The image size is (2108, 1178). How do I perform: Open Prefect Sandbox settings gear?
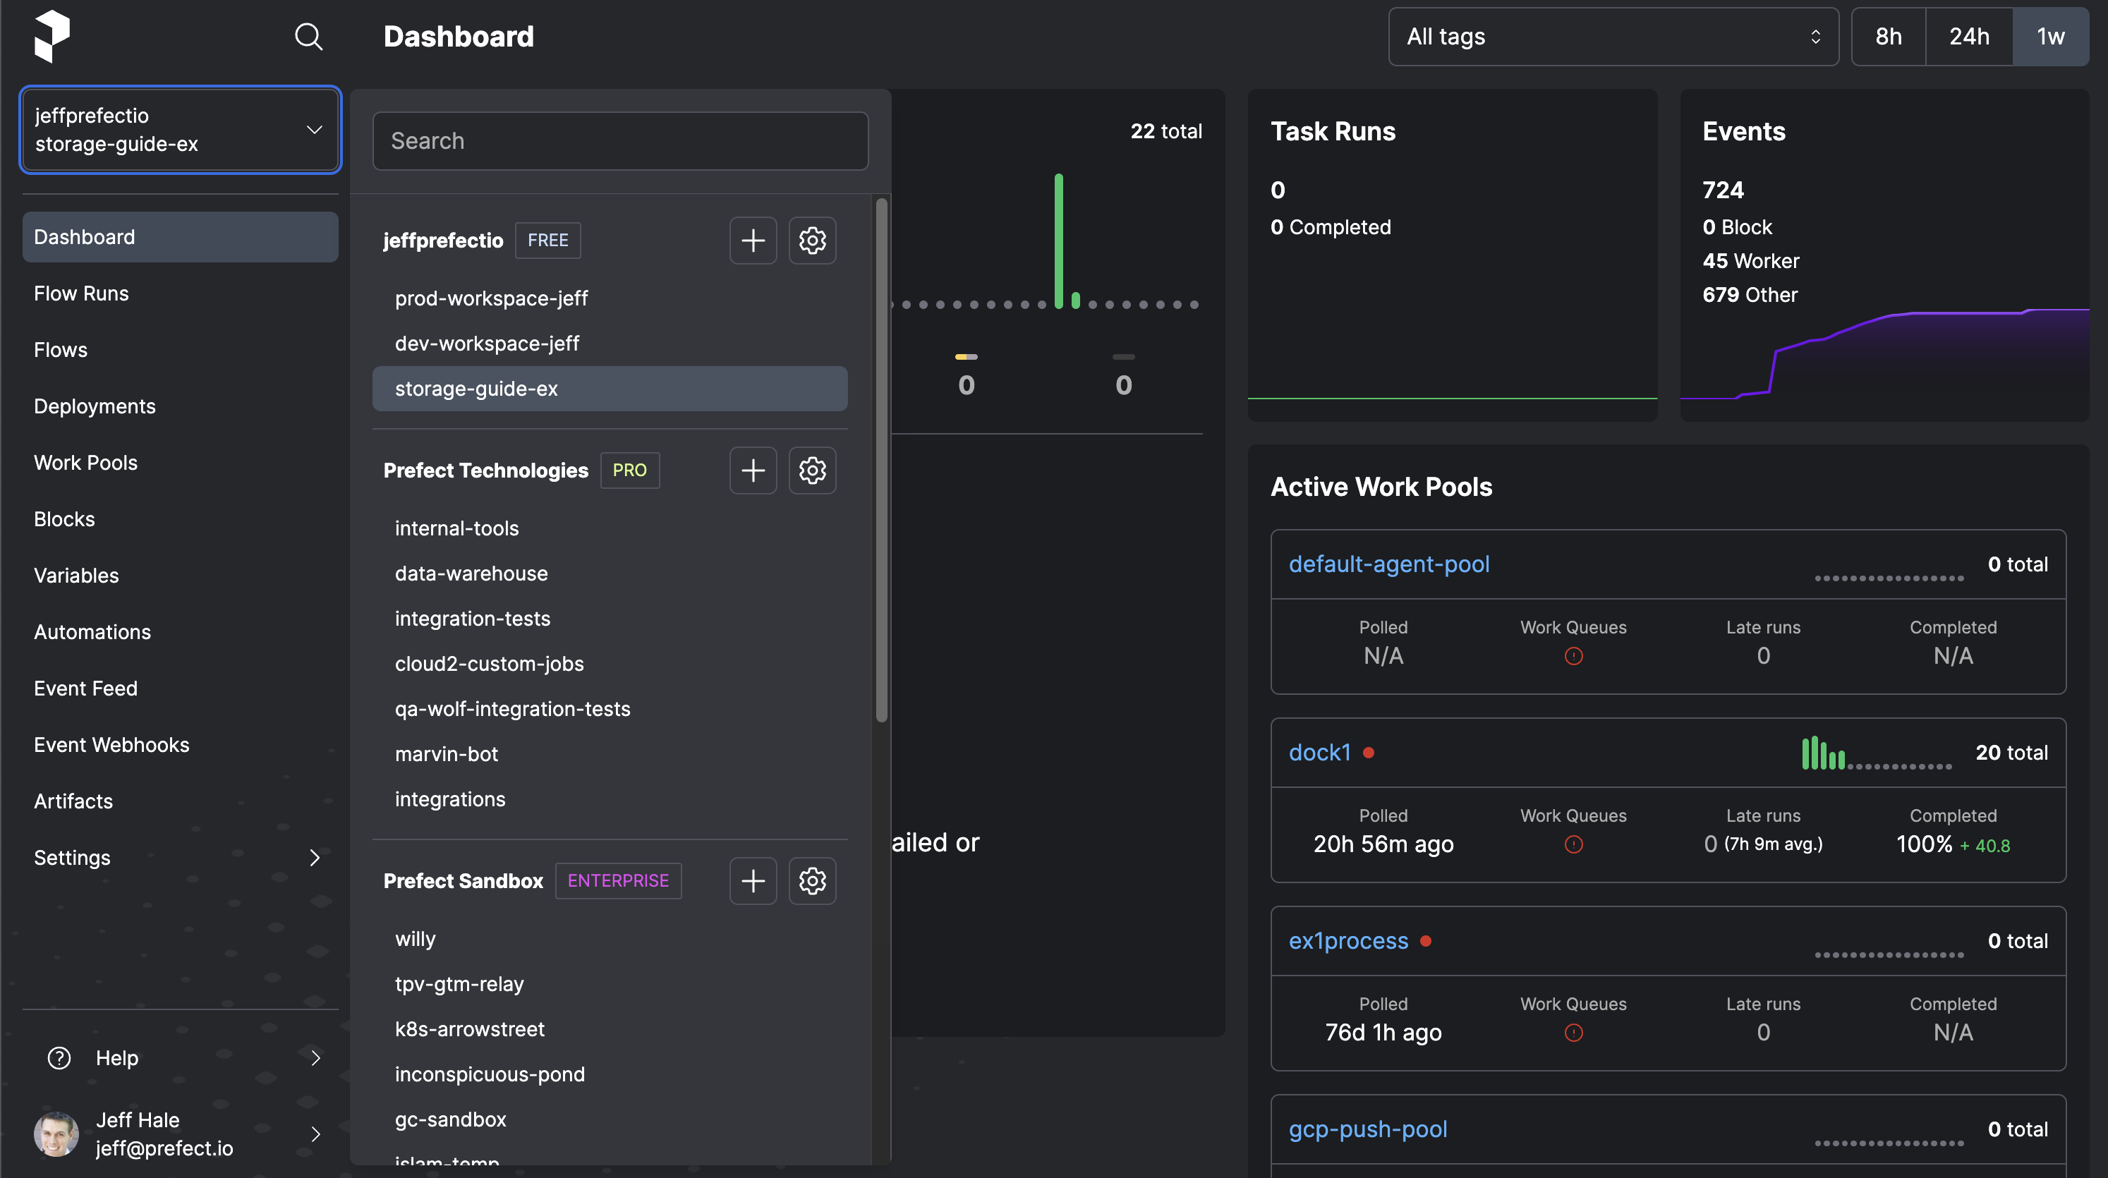point(812,881)
